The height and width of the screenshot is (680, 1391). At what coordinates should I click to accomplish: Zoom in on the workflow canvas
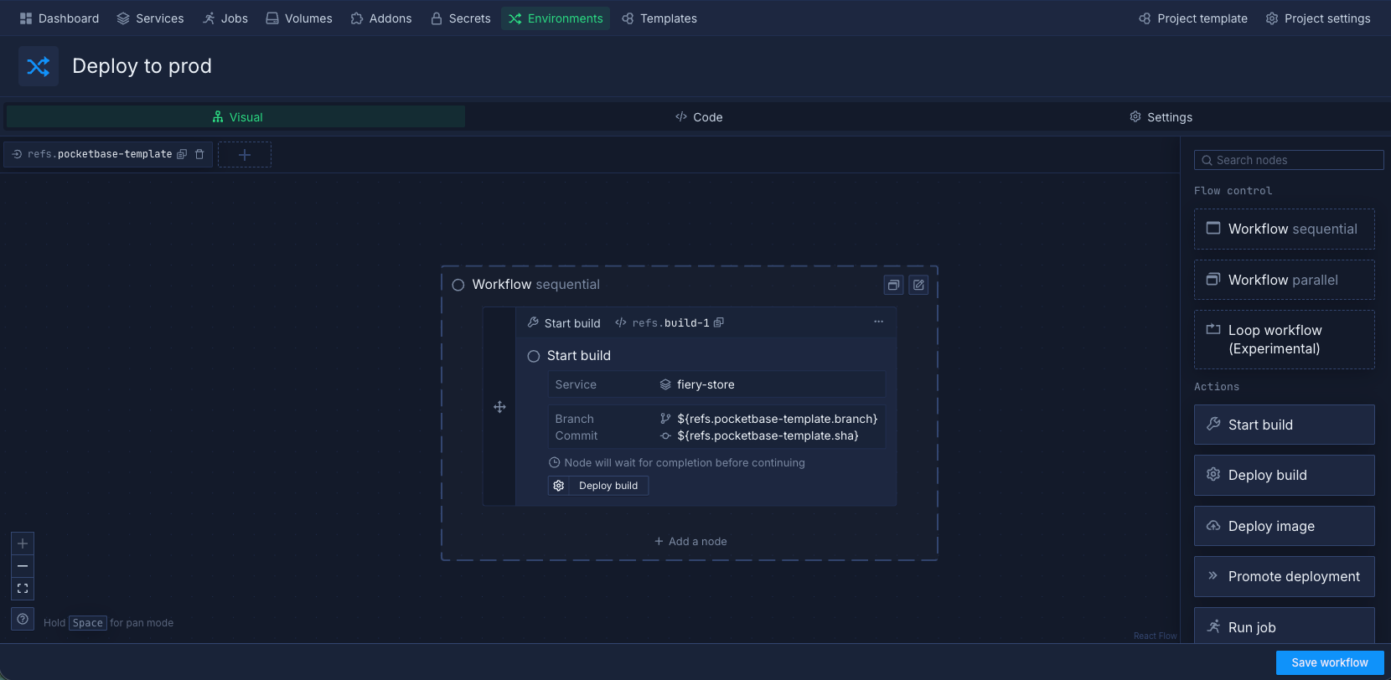pos(23,543)
